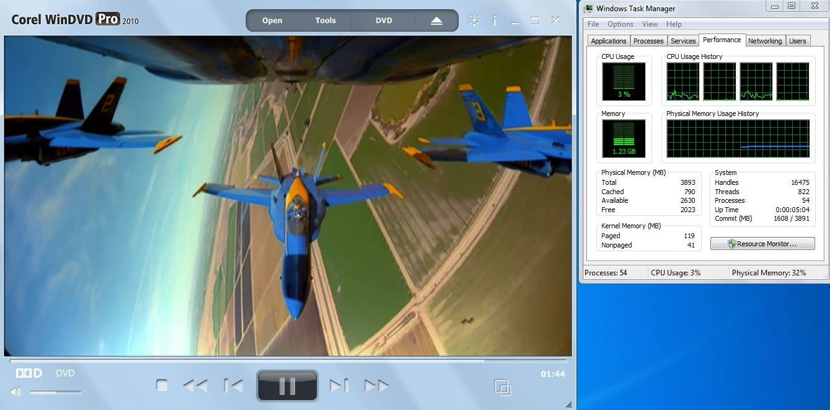Click the first CPU Usage History graph

click(683, 81)
